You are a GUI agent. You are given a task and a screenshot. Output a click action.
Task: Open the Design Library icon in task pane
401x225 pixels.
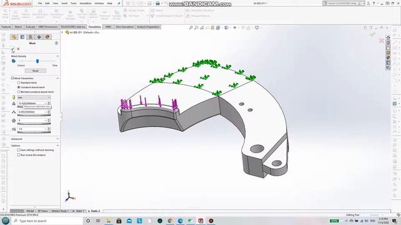tap(388, 43)
